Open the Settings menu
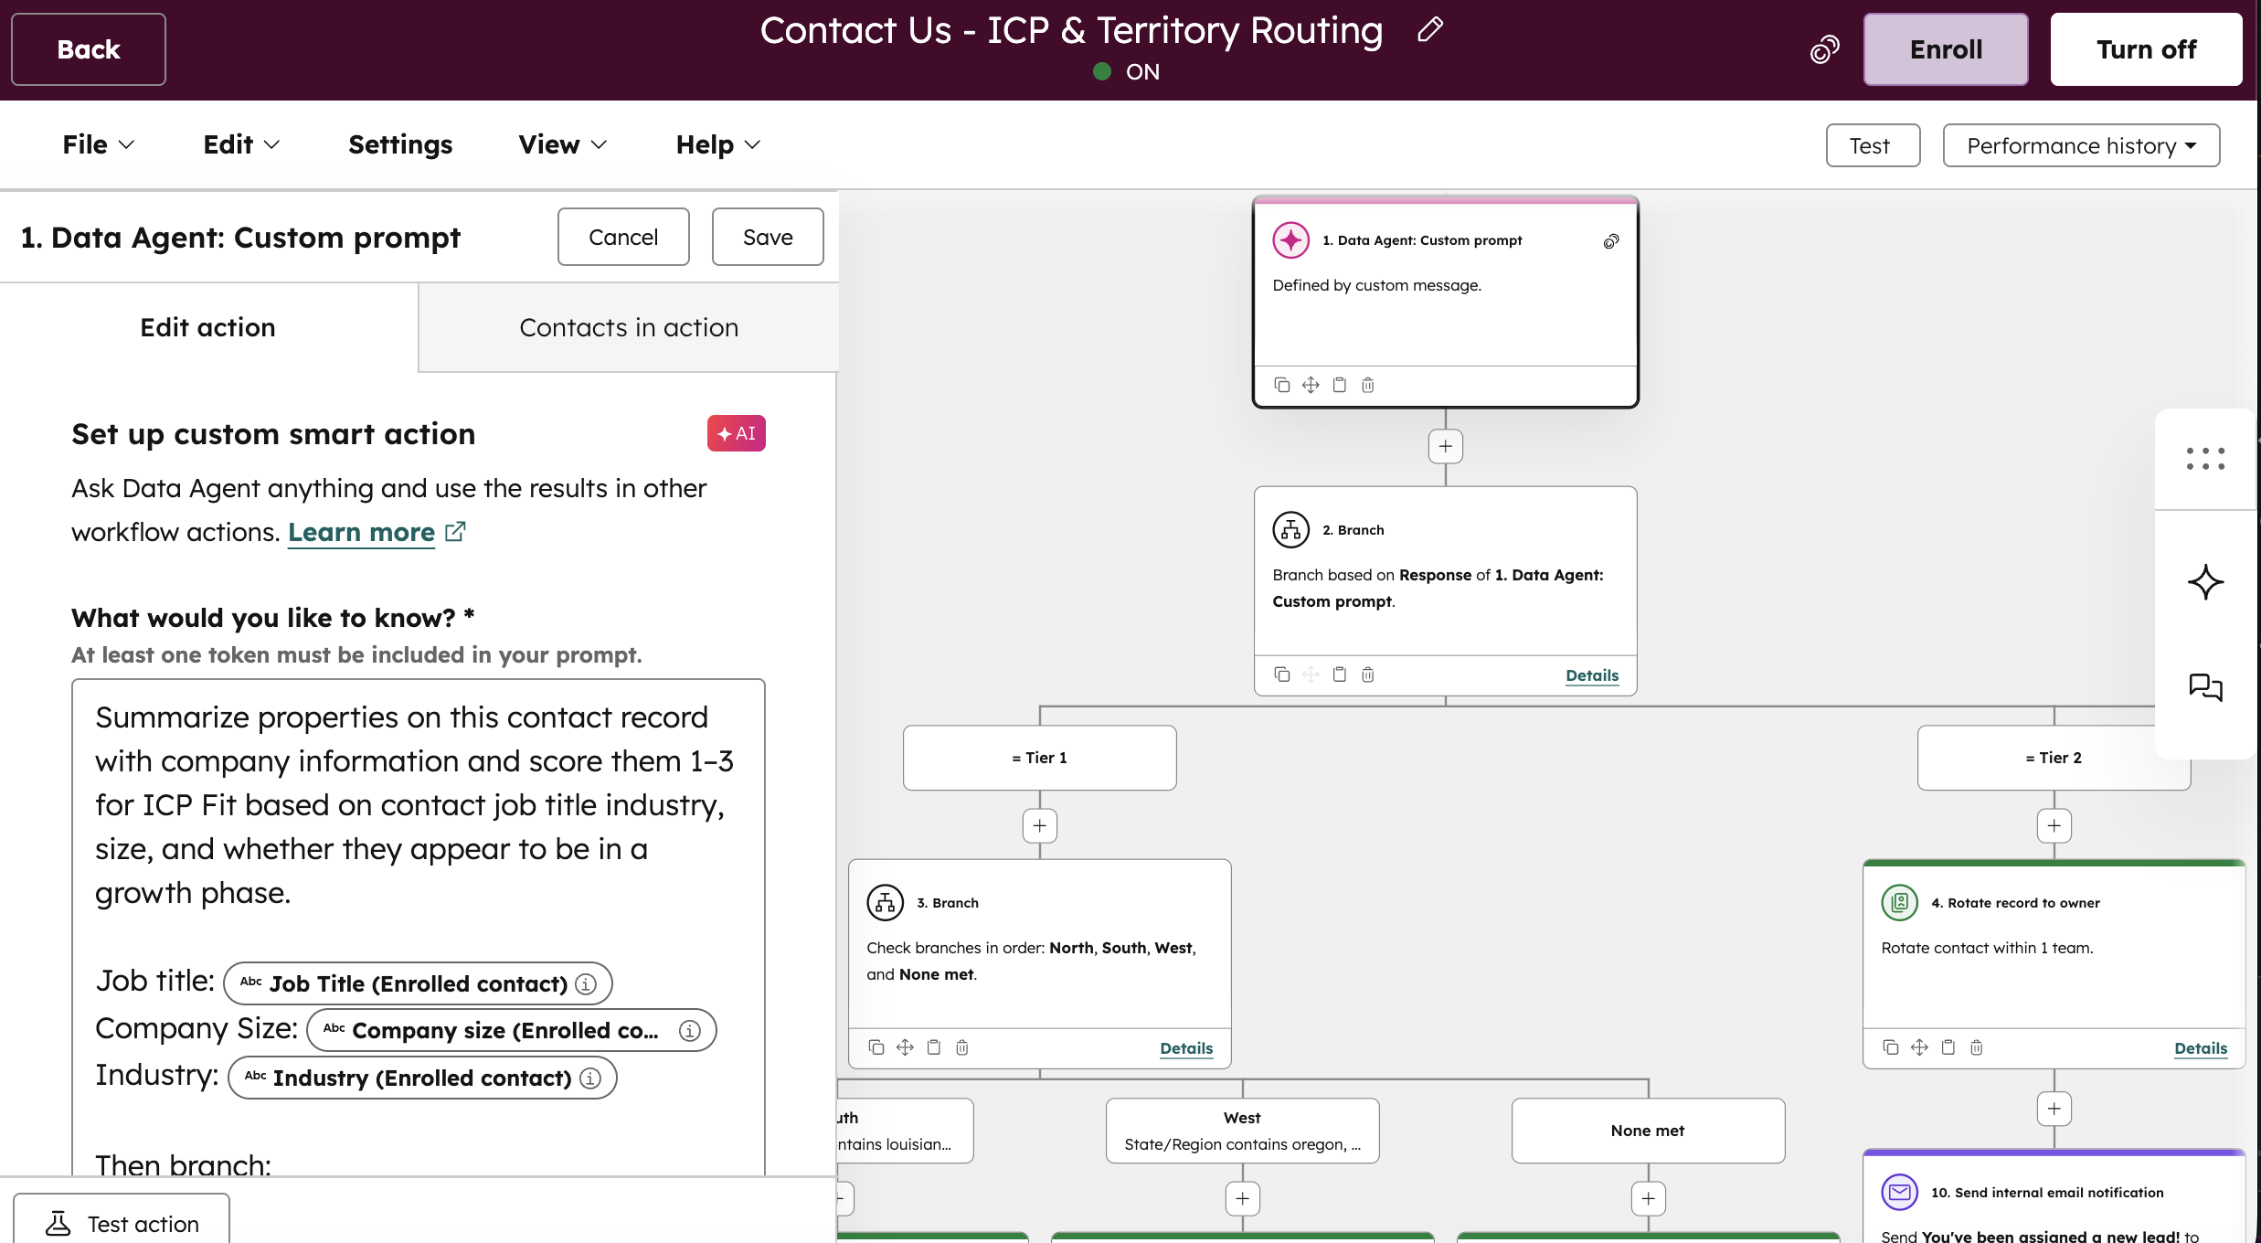Screen dimensions: 2261x1243 click(400, 144)
